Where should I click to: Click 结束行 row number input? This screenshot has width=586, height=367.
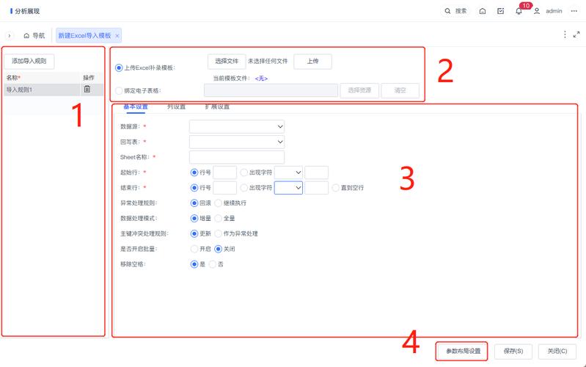tap(224, 188)
